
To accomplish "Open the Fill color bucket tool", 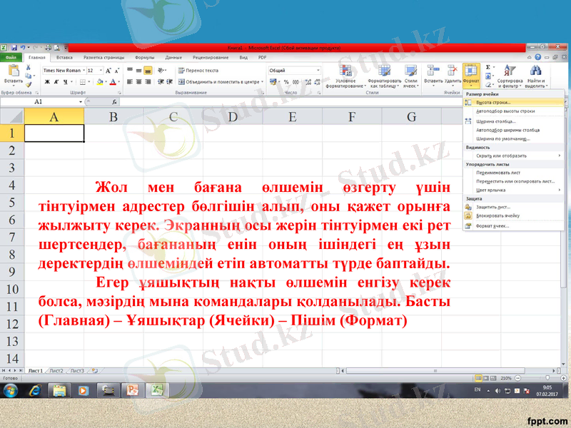I will [x=99, y=81].
